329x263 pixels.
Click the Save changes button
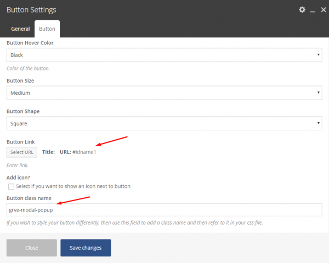pos(85,248)
